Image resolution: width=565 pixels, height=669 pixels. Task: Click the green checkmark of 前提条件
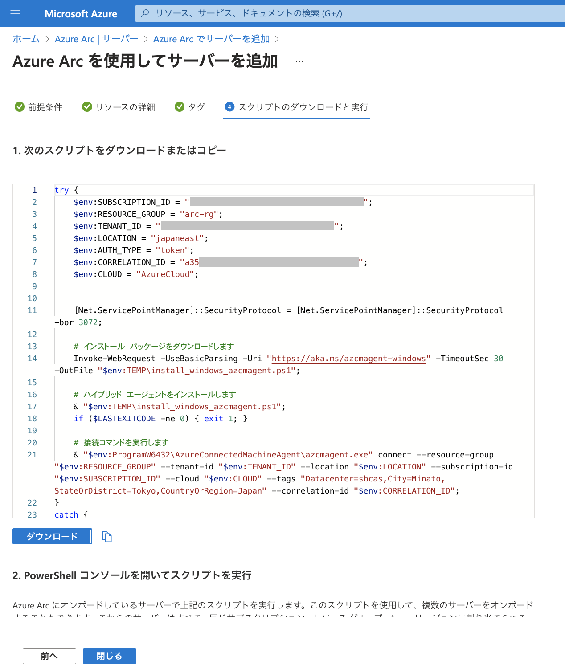(x=20, y=107)
